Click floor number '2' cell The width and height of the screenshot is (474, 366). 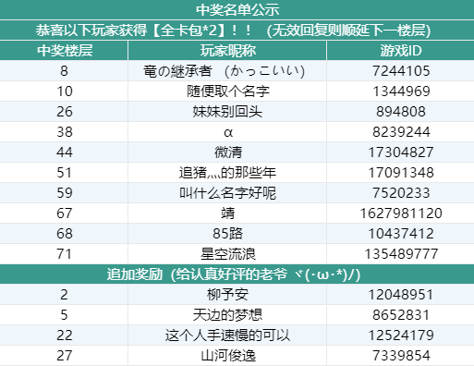64,295
